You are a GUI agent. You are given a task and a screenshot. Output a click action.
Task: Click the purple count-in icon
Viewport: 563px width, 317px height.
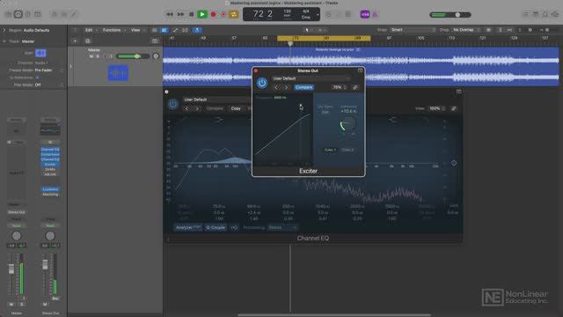point(365,14)
